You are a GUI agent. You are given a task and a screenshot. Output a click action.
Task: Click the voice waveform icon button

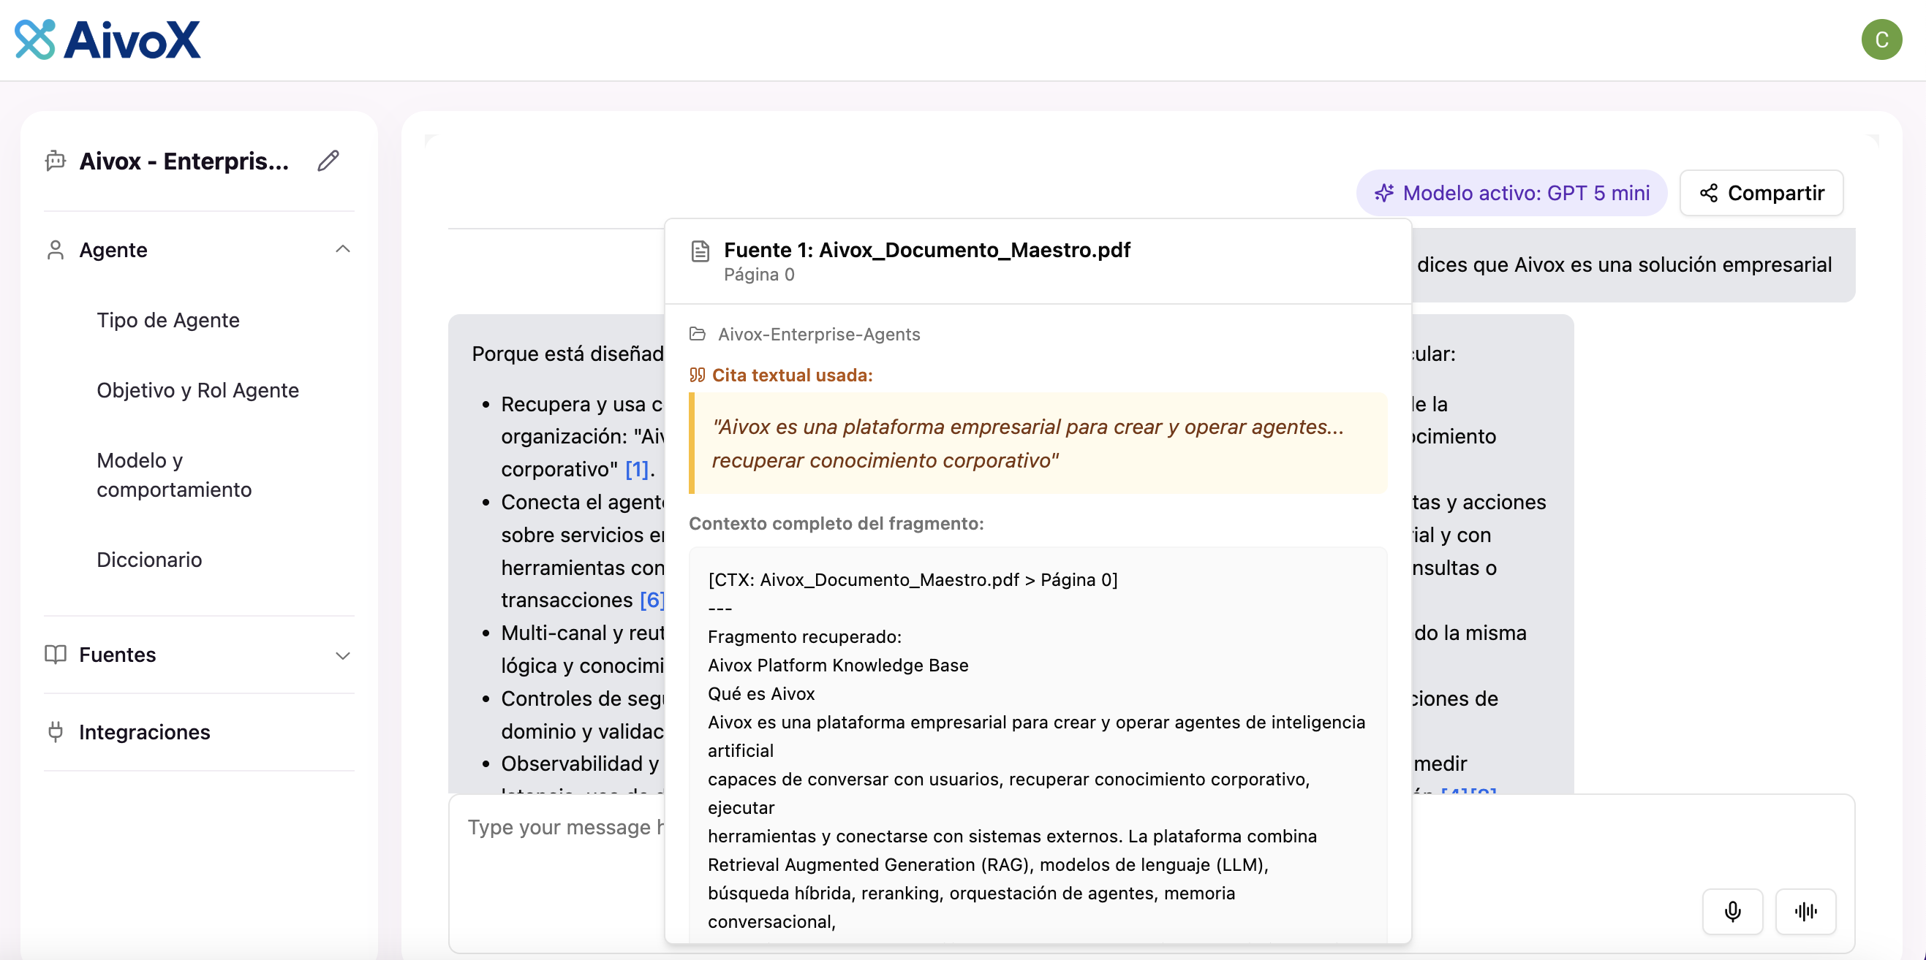(1805, 911)
